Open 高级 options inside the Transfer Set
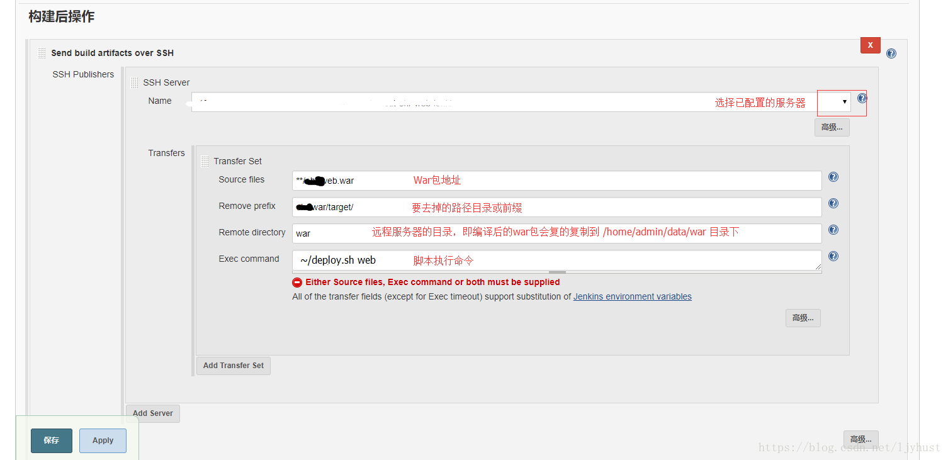The image size is (948, 460). [803, 318]
